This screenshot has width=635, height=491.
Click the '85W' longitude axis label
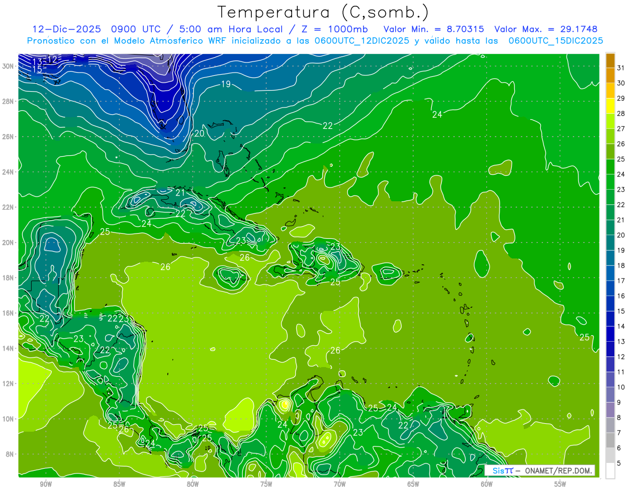[119, 484]
